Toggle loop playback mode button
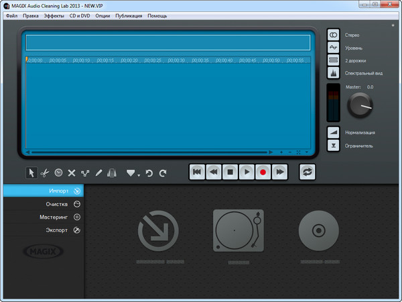402x302 pixels. [x=308, y=172]
